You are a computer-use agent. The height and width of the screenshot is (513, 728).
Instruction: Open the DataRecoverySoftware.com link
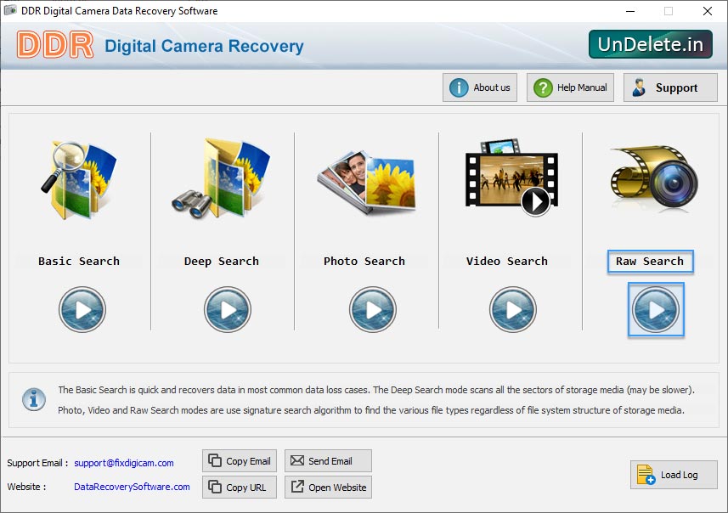pyautogui.click(x=132, y=487)
